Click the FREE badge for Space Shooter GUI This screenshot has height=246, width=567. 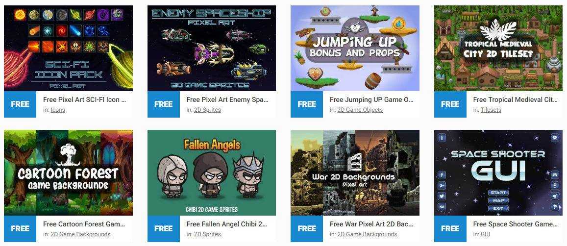(x=450, y=229)
